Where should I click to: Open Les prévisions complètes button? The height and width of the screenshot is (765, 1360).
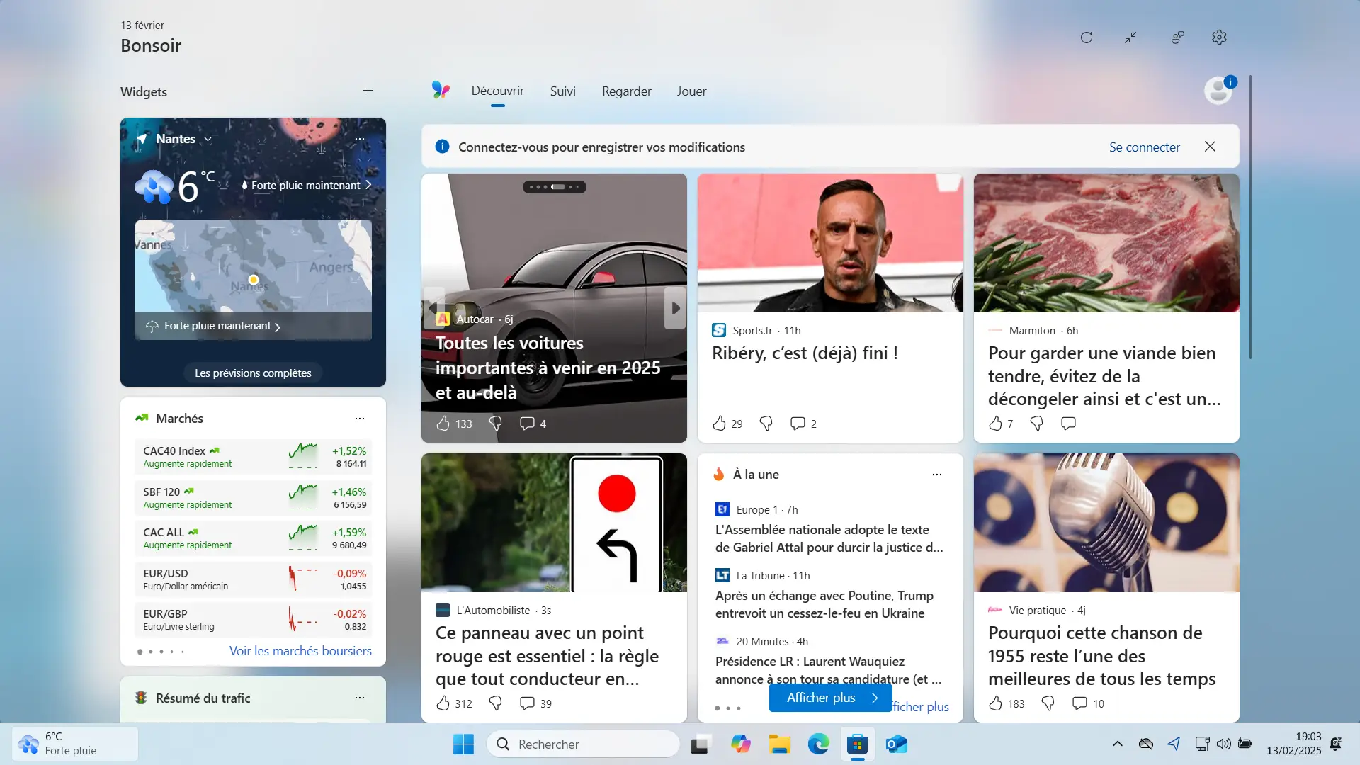(x=253, y=373)
